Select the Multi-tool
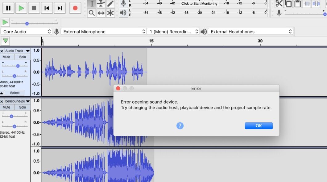Screen dimensions: 327x182 pos(110,13)
